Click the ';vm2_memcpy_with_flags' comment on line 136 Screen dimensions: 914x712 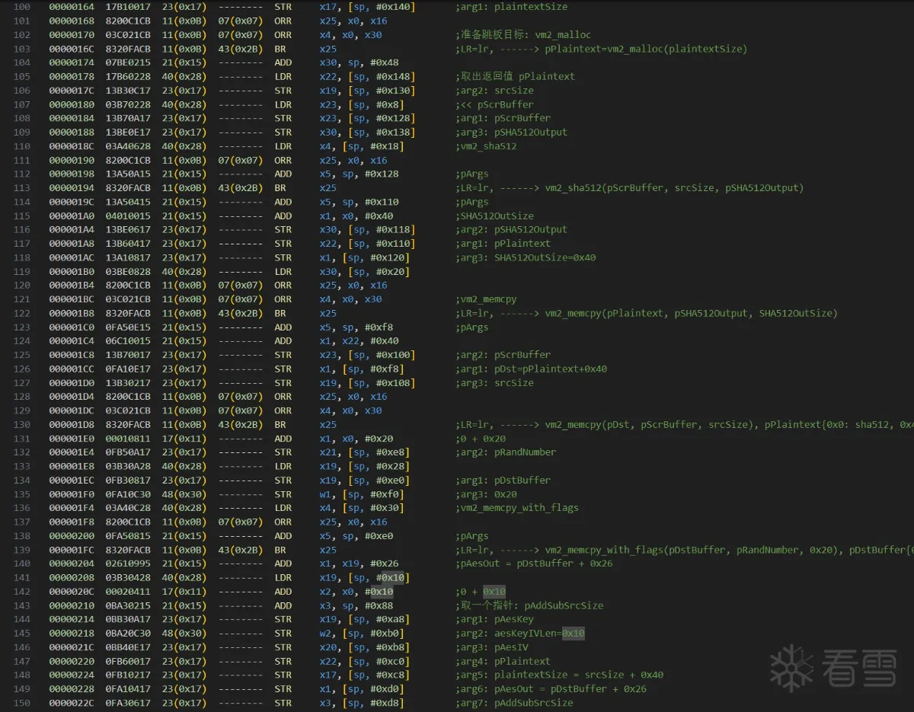[516, 508]
